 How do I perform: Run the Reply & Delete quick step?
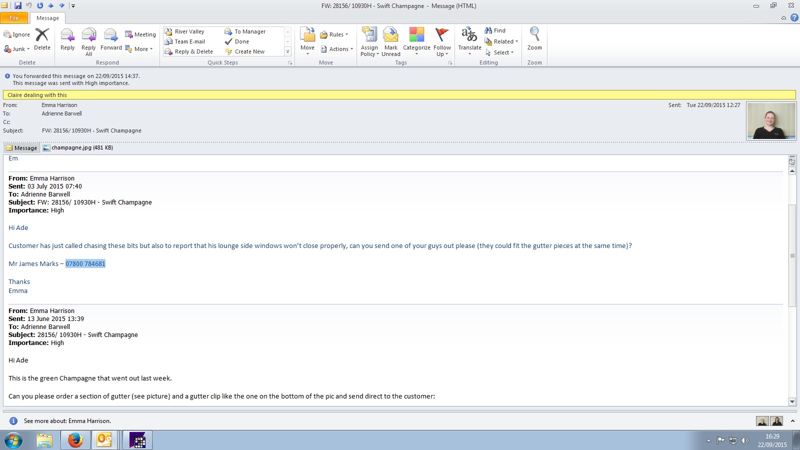(189, 51)
